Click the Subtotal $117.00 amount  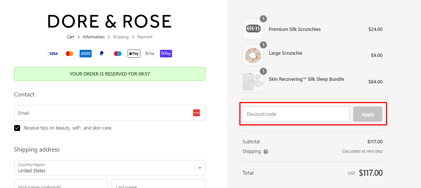[375, 142]
